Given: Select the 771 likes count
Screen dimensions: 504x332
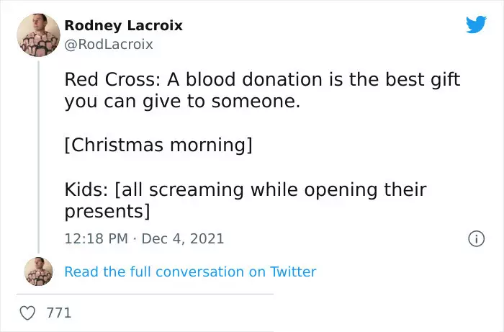Looking at the screenshot, I should [59, 313].
